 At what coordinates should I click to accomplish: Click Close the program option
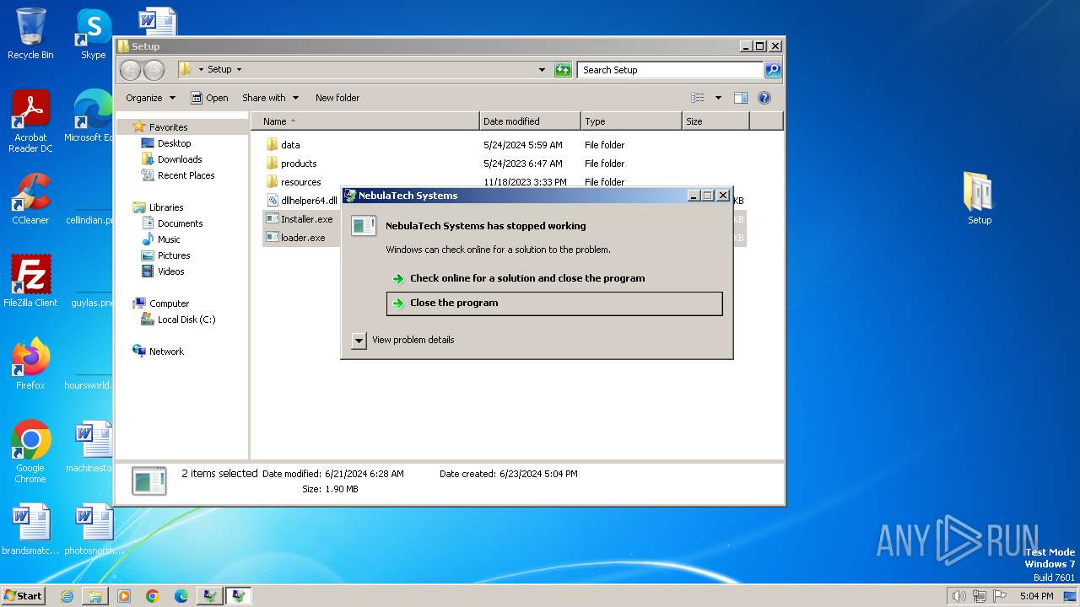tap(554, 303)
